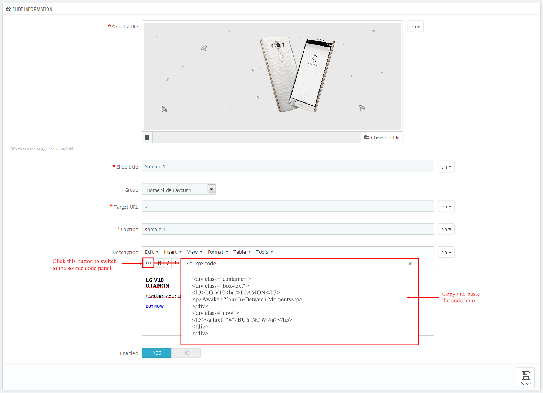The width and height of the screenshot is (543, 393).
Task: Open the View menu in editor
Action: tap(195, 252)
